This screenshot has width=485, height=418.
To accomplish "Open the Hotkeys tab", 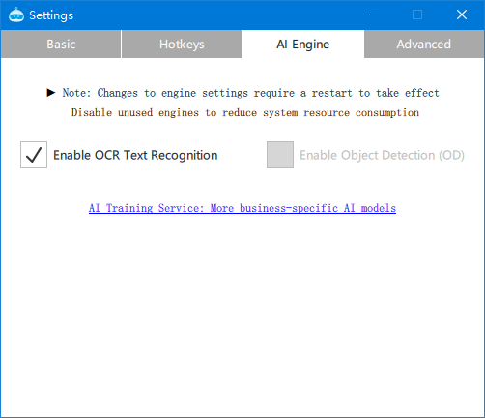I will (182, 45).
